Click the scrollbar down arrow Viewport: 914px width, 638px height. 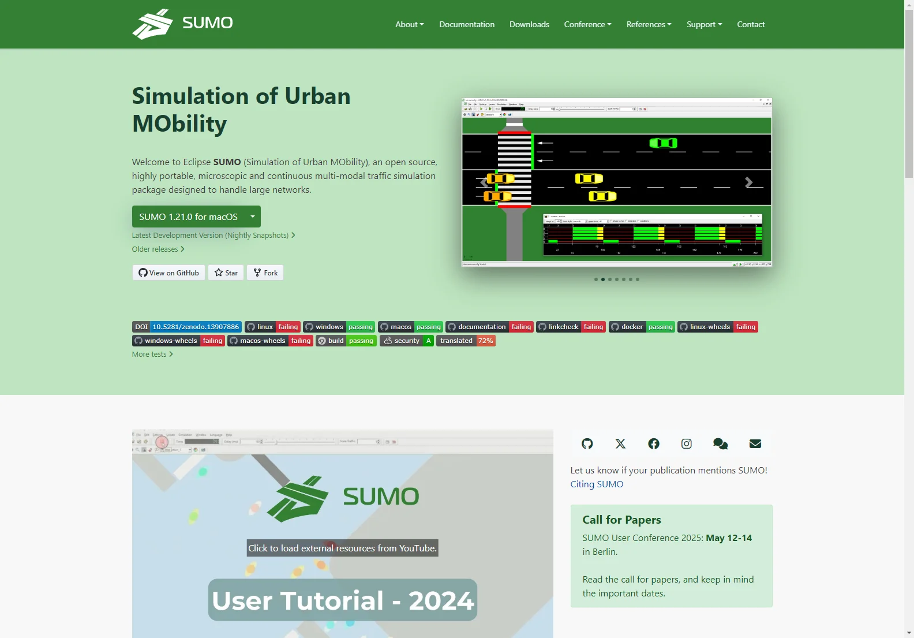[x=909, y=633]
